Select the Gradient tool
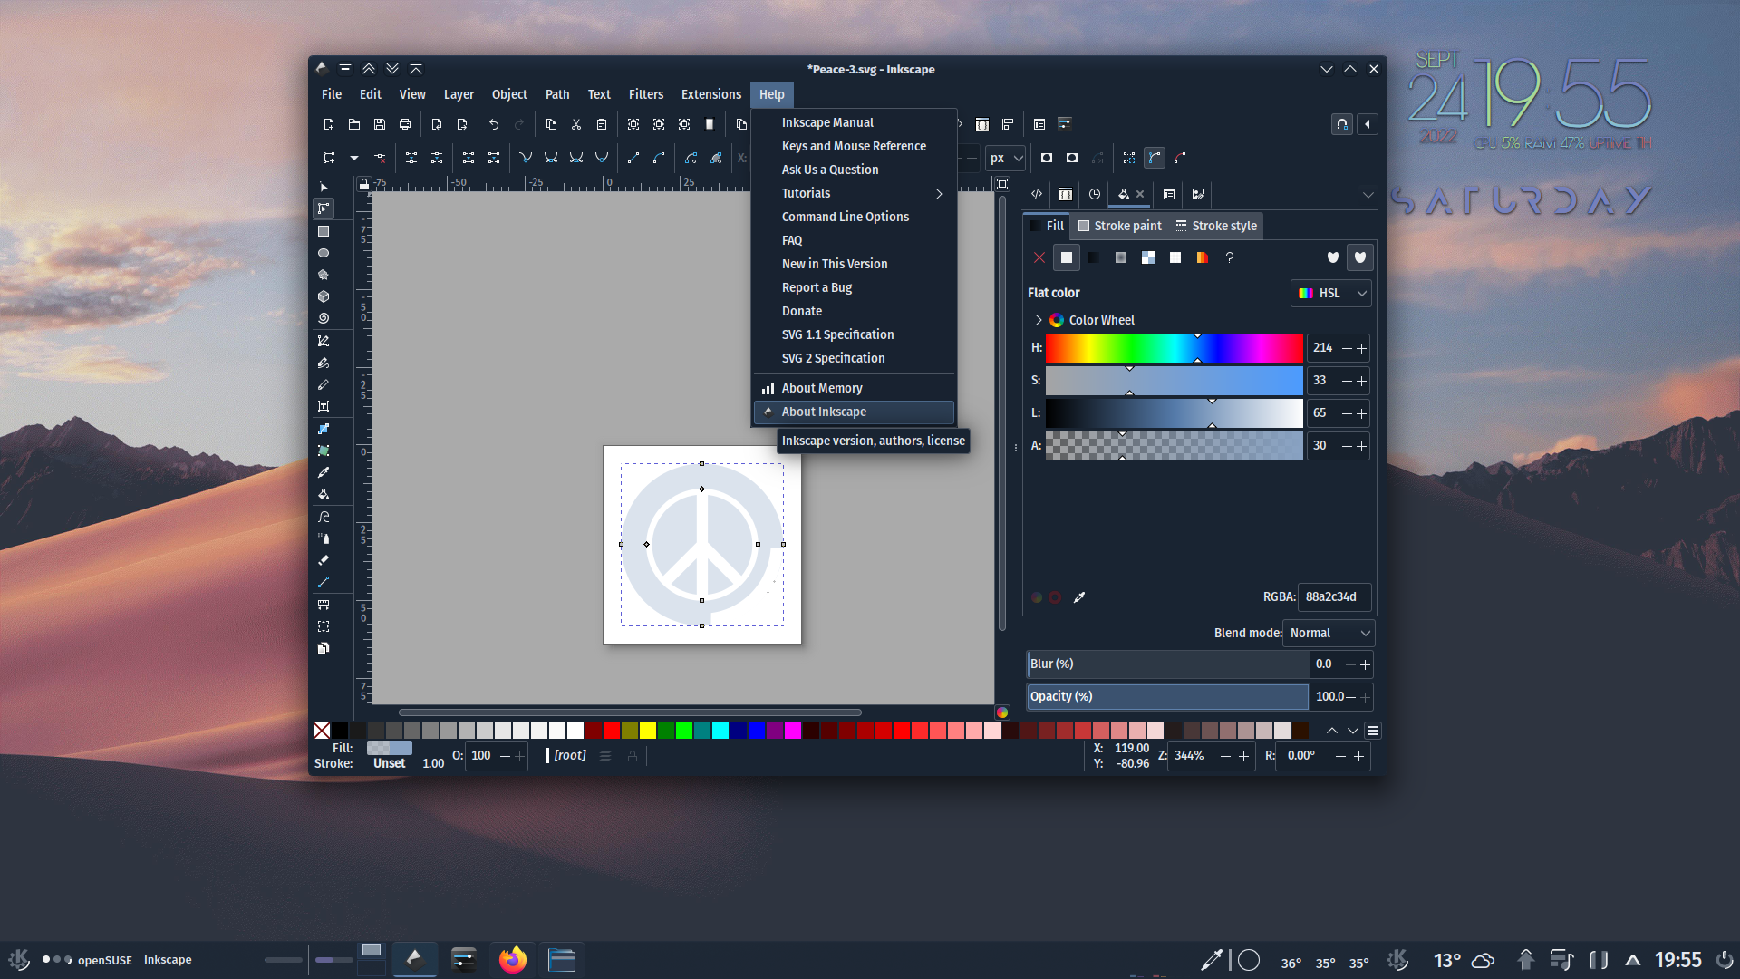 tap(324, 429)
